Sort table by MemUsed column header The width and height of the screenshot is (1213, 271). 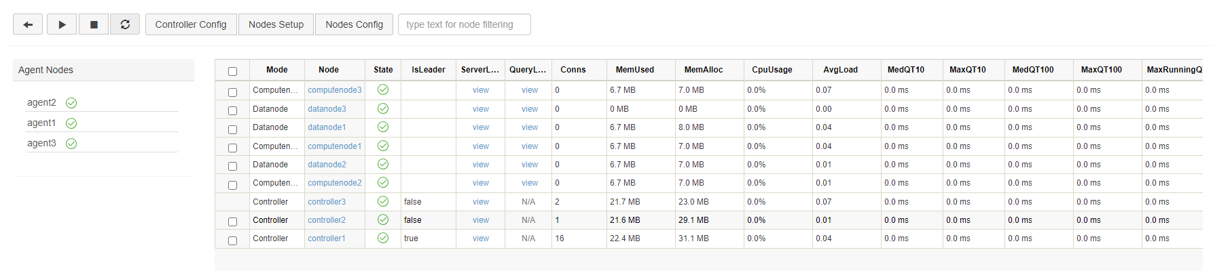(x=634, y=70)
